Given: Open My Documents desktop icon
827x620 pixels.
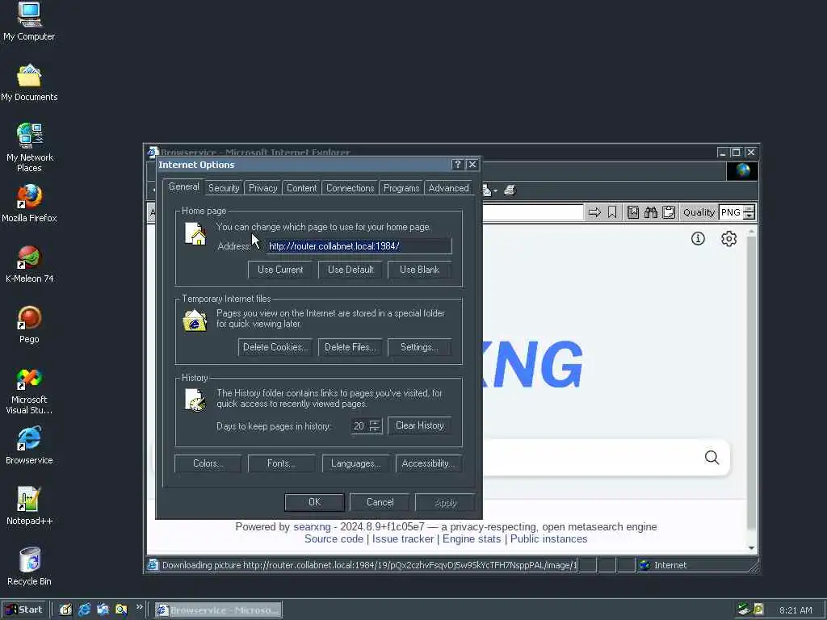Looking at the screenshot, I should tap(29, 82).
